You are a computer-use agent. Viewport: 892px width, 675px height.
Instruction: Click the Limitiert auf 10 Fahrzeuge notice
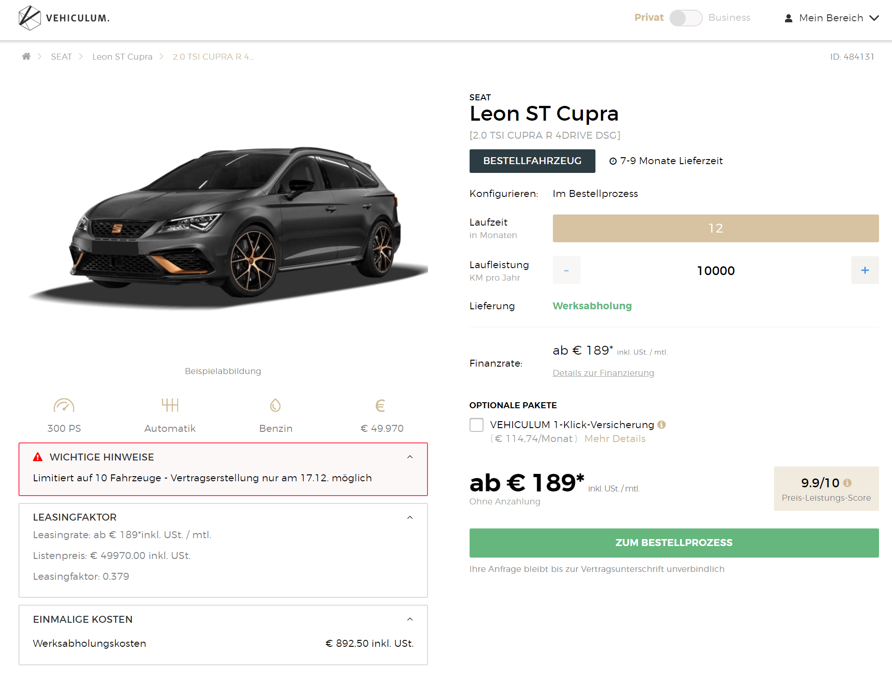(202, 478)
